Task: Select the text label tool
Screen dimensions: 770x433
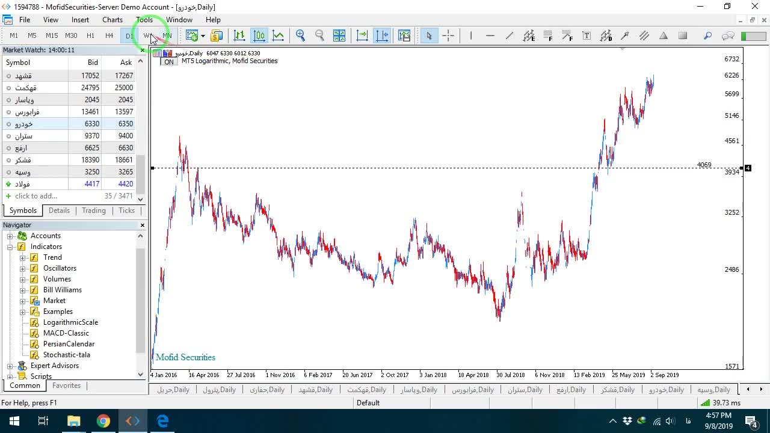Action: (587, 35)
